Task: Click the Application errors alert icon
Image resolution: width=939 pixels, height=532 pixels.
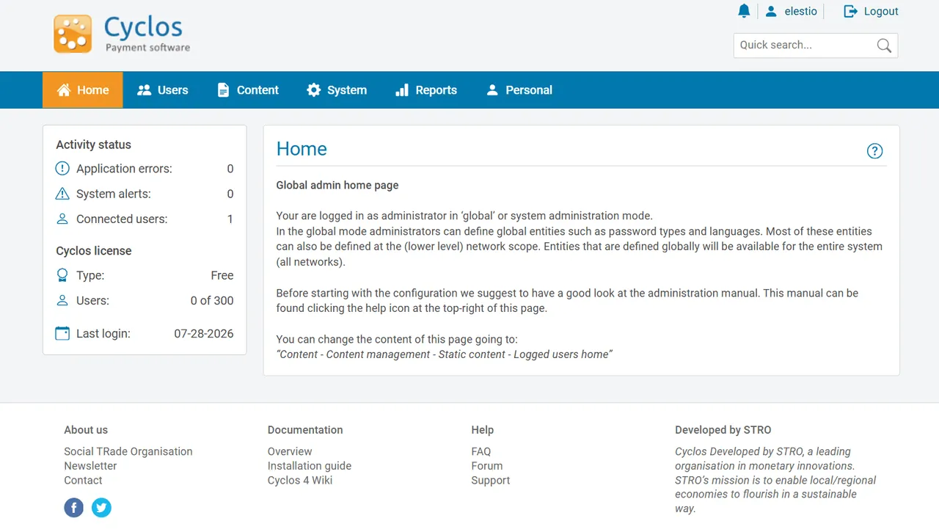Action: (62, 169)
